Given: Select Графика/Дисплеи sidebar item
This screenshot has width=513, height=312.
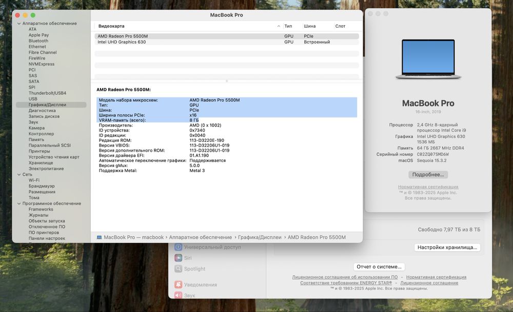Looking at the screenshot, I should click(x=51, y=105).
